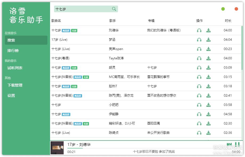Select the 搜索 sidebar item

coord(26,40)
